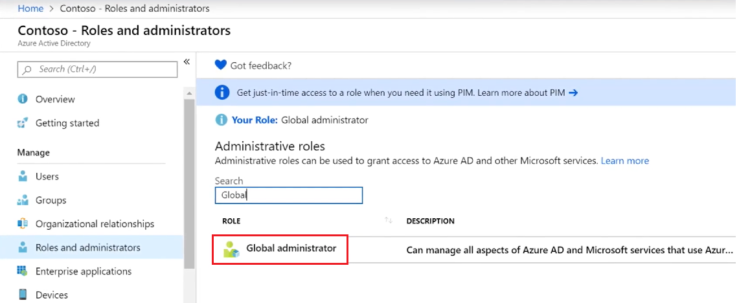Collapse the sidebar with double chevron
Image resolution: width=739 pixels, height=303 pixels.
click(x=187, y=62)
